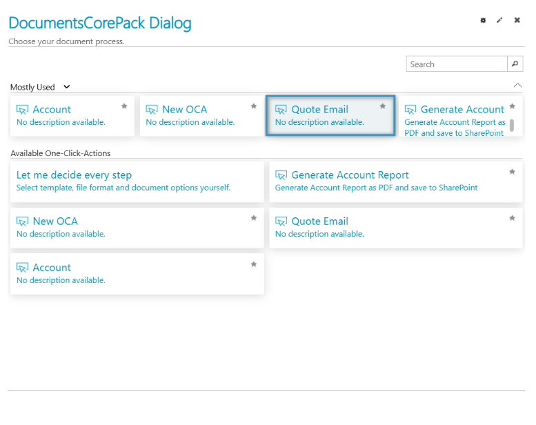Click the Account icon in Available One-Click-Actions
Image resolution: width=536 pixels, height=425 pixels.
(22, 268)
